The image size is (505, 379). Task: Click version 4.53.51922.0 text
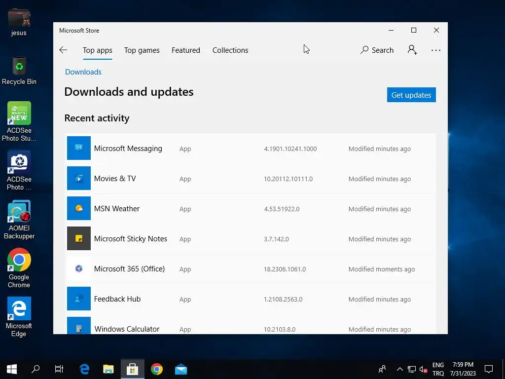[x=282, y=209]
